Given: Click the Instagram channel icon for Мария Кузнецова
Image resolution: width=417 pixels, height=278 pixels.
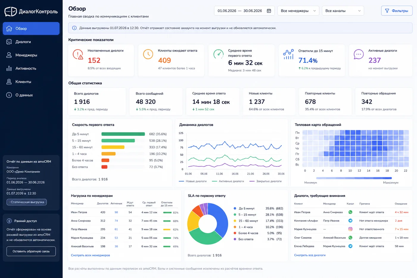Looking at the screenshot, I should pos(350,229).
